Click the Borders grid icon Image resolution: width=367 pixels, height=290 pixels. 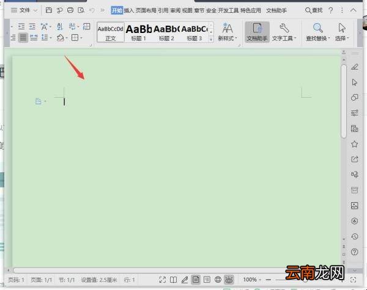pyautogui.click(x=75, y=37)
